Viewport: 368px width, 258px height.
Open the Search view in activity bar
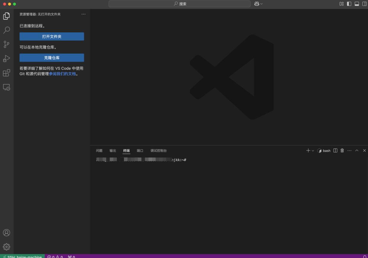click(x=7, y=30)
